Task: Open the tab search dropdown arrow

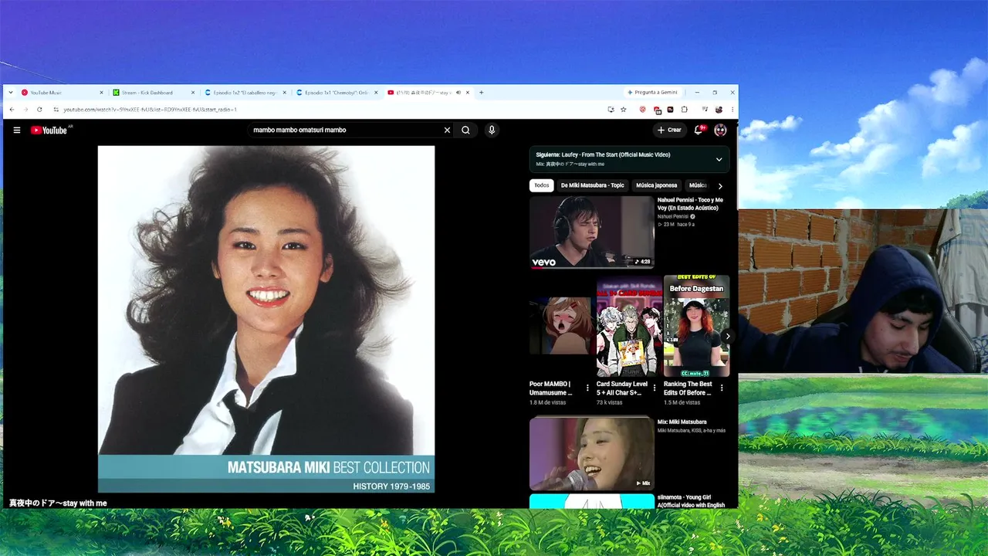Action: tap(11, 92)
